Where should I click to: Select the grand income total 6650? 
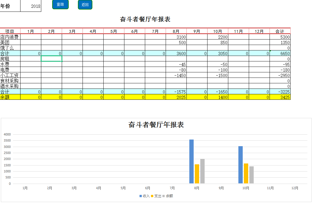280,53
